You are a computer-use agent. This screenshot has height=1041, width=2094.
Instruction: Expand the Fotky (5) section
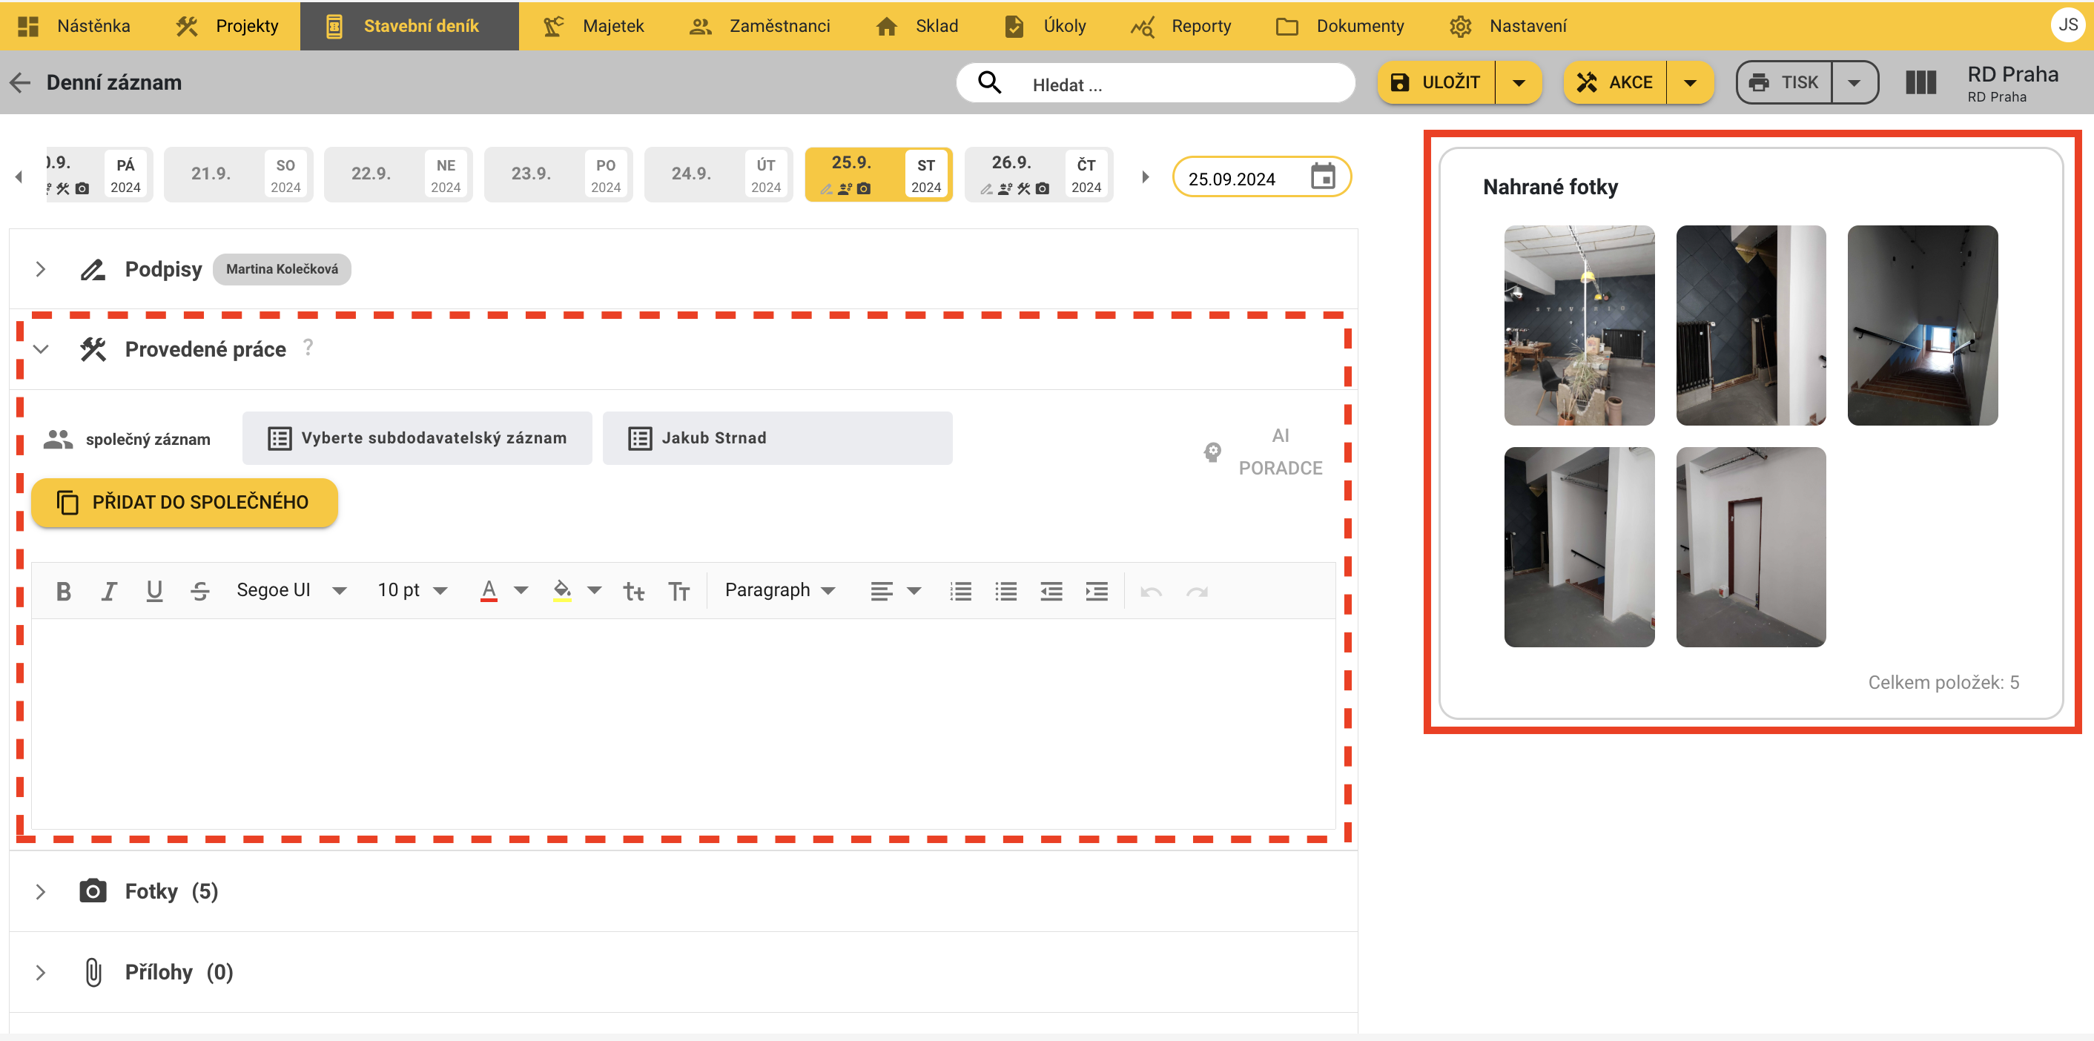click(x=41, y=890)
